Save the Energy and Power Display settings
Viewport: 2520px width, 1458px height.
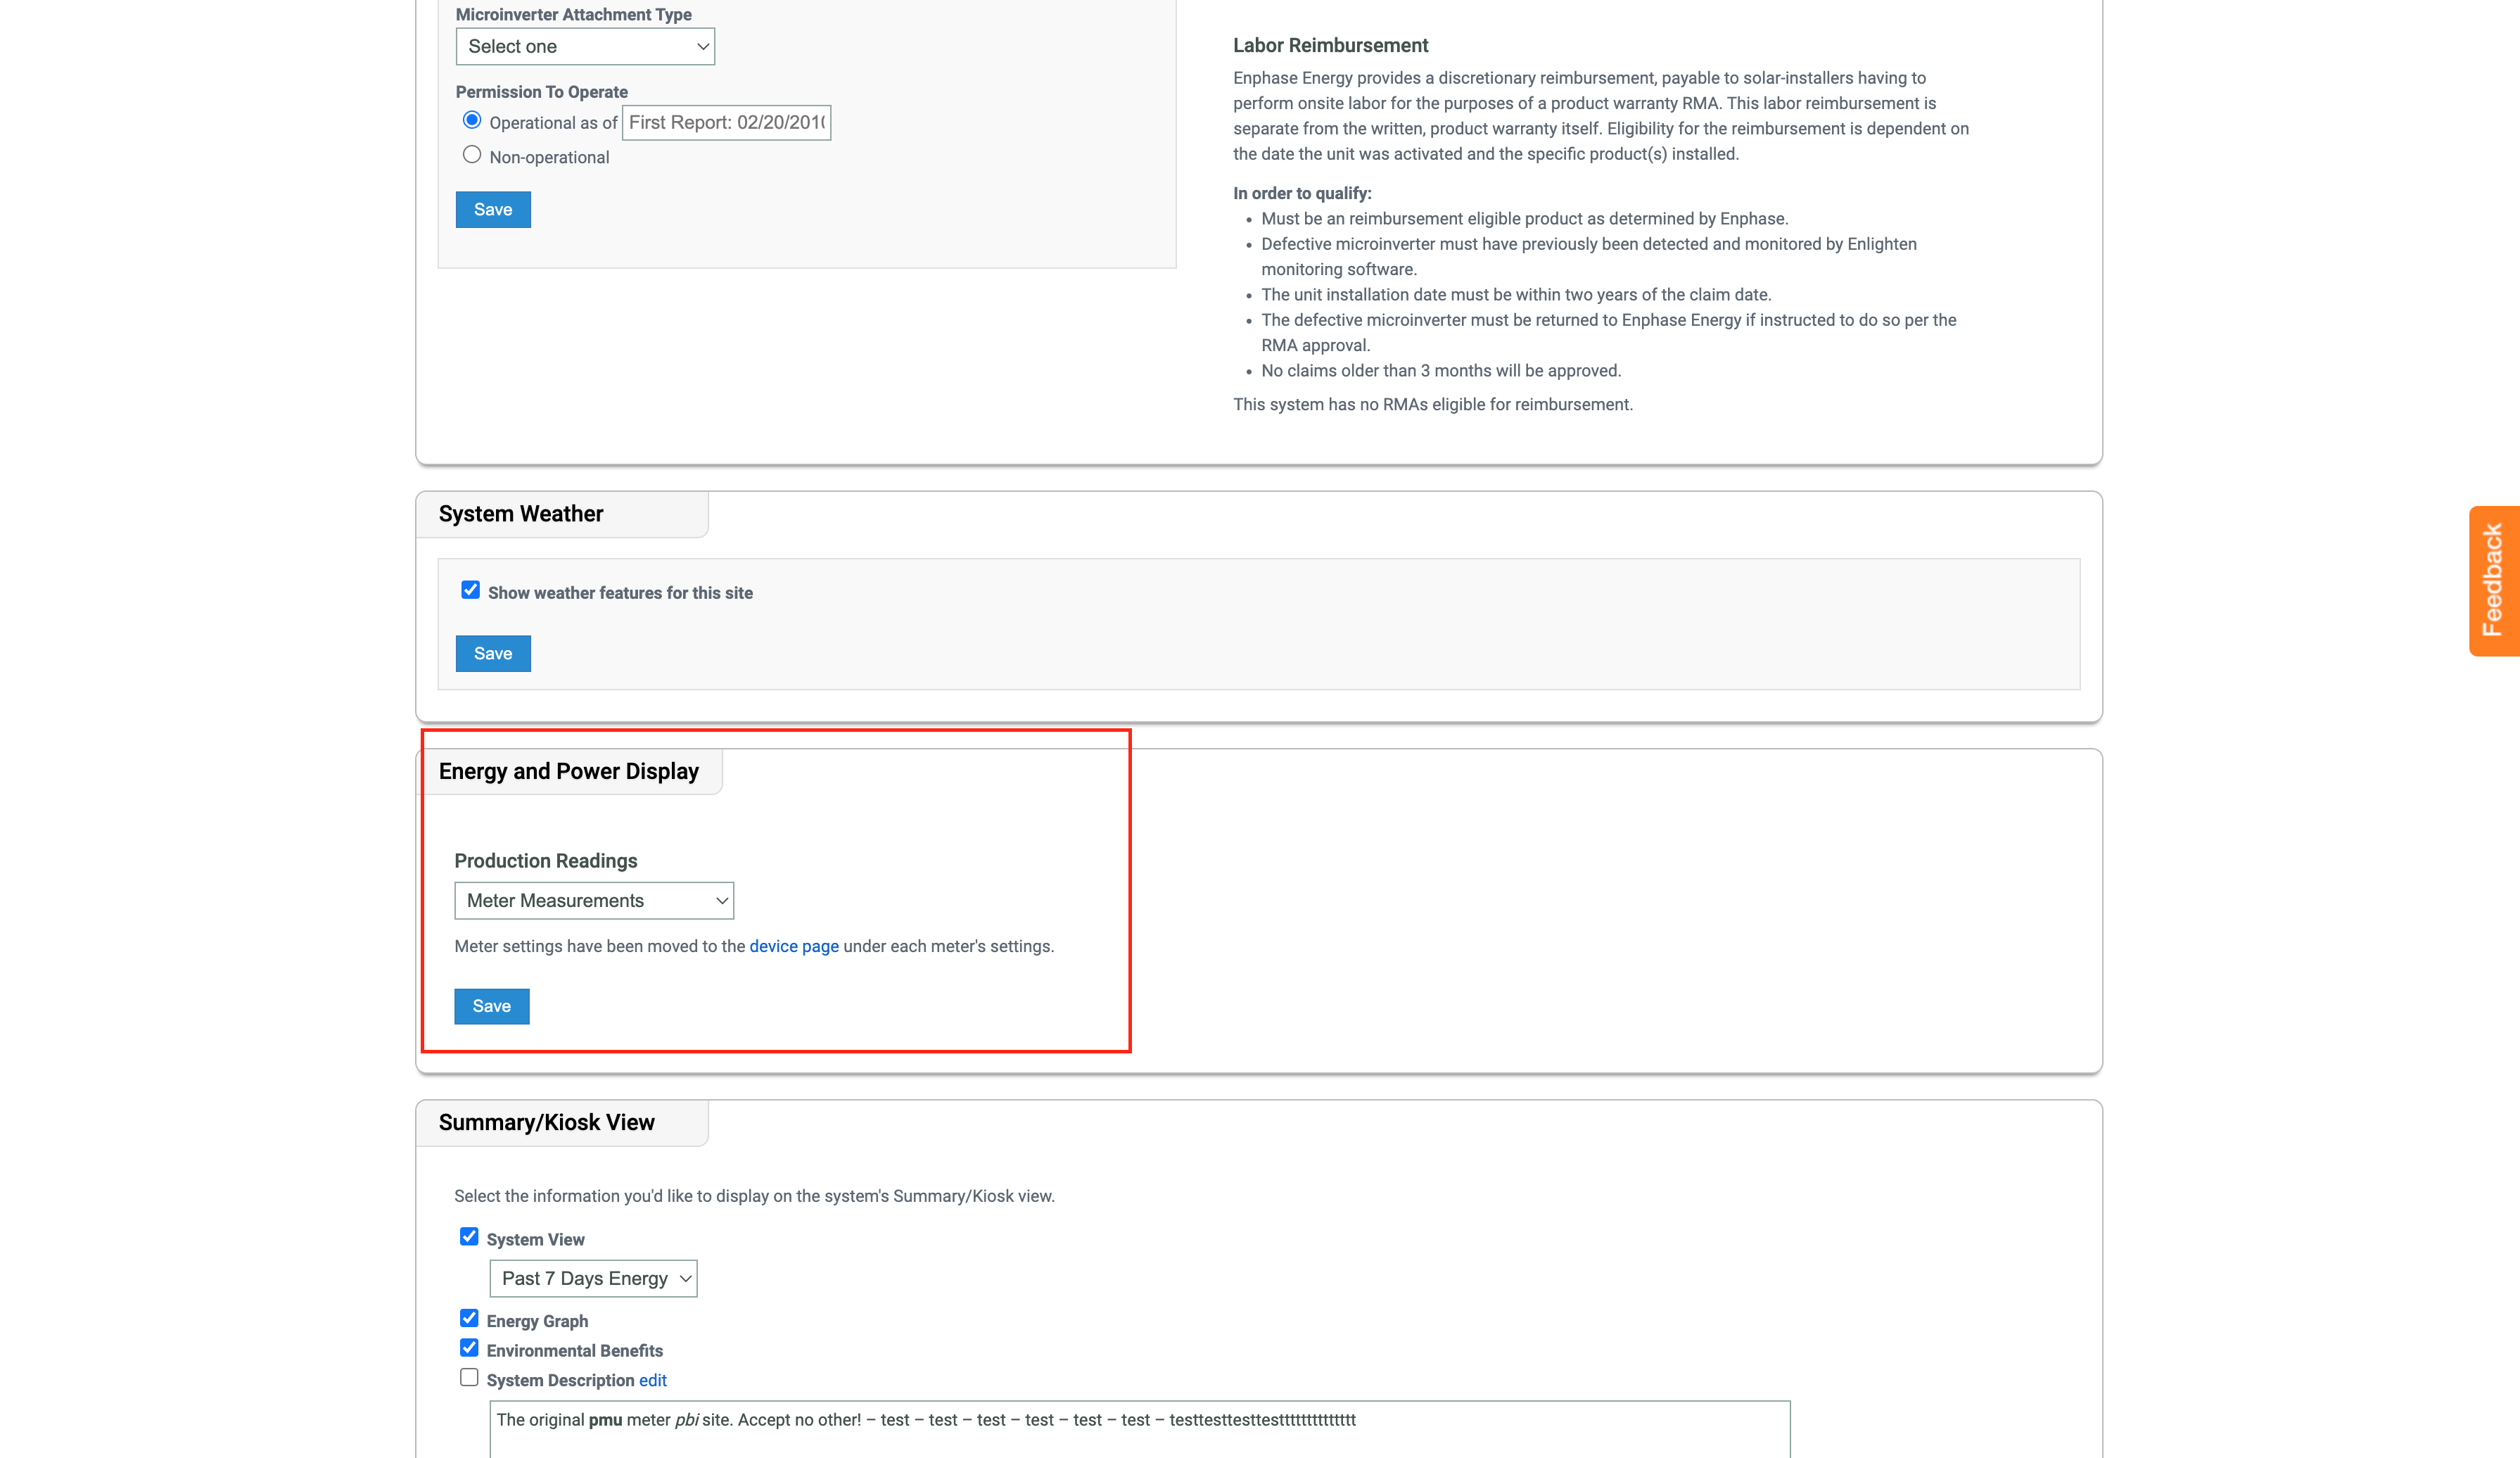(x=491, y=1005)
